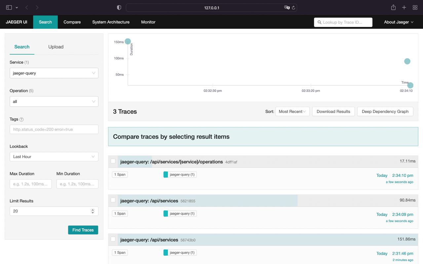Open the /api/services trace 5621855
423x264 pixels.
point(149,201)
